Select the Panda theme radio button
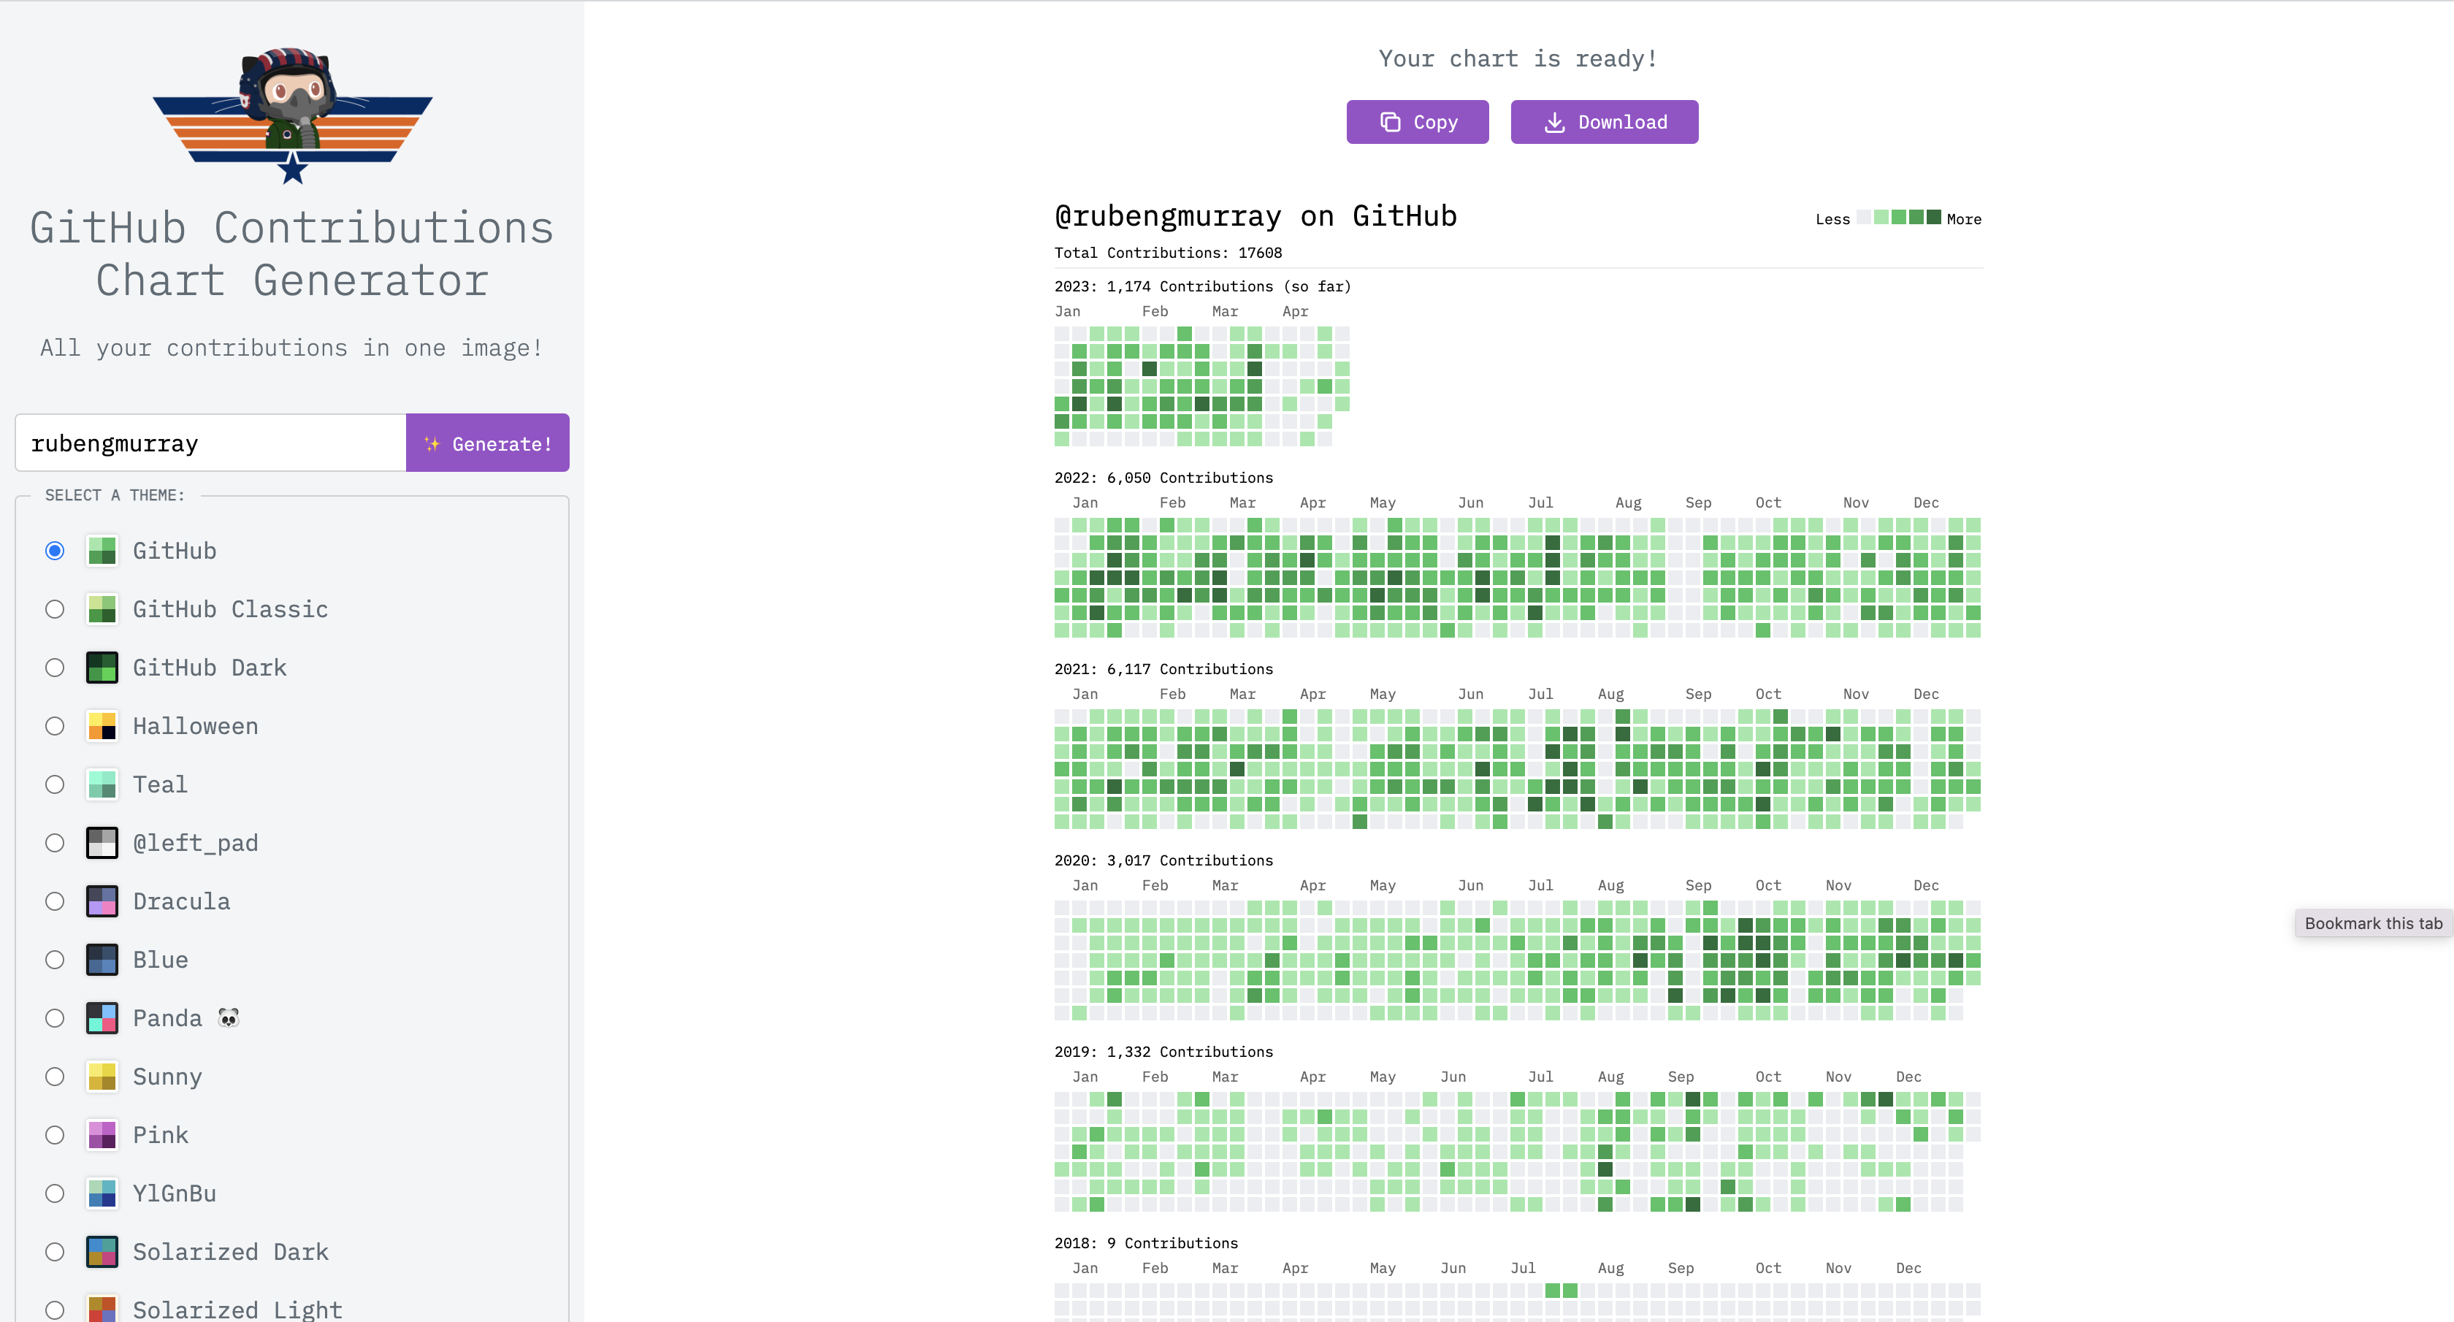Image resolution: width=2454 pixels, height=1322 pixels. pyautogui.click(x=56, y=1018)
